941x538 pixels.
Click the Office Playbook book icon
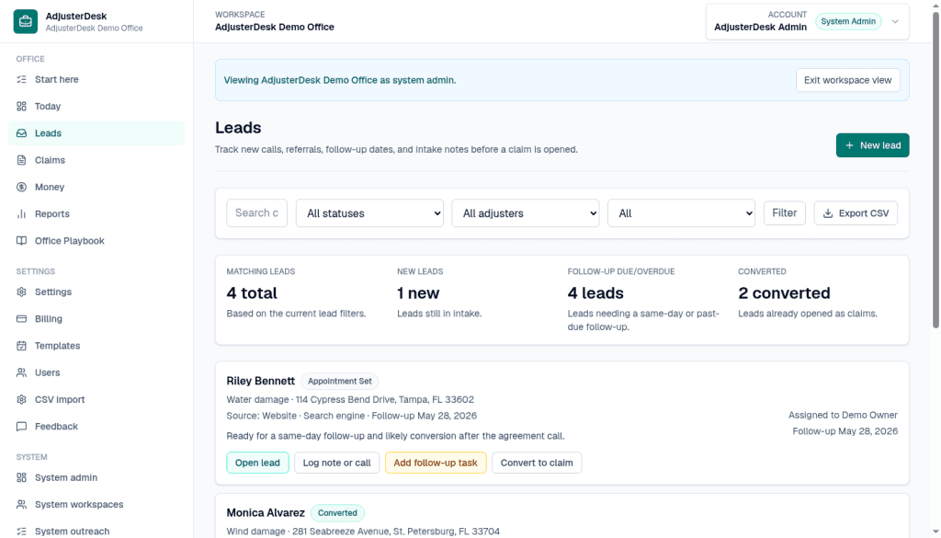(22, 241)
